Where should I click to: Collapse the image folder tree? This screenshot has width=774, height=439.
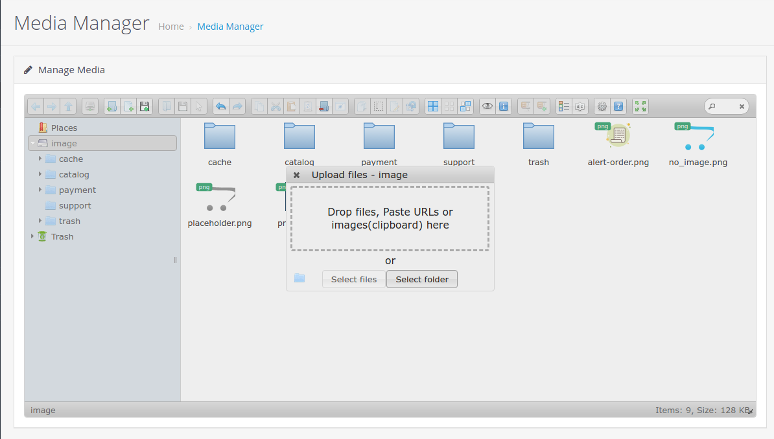[x=32, y=143]
